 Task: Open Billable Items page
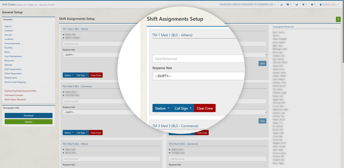coord(11,78)
